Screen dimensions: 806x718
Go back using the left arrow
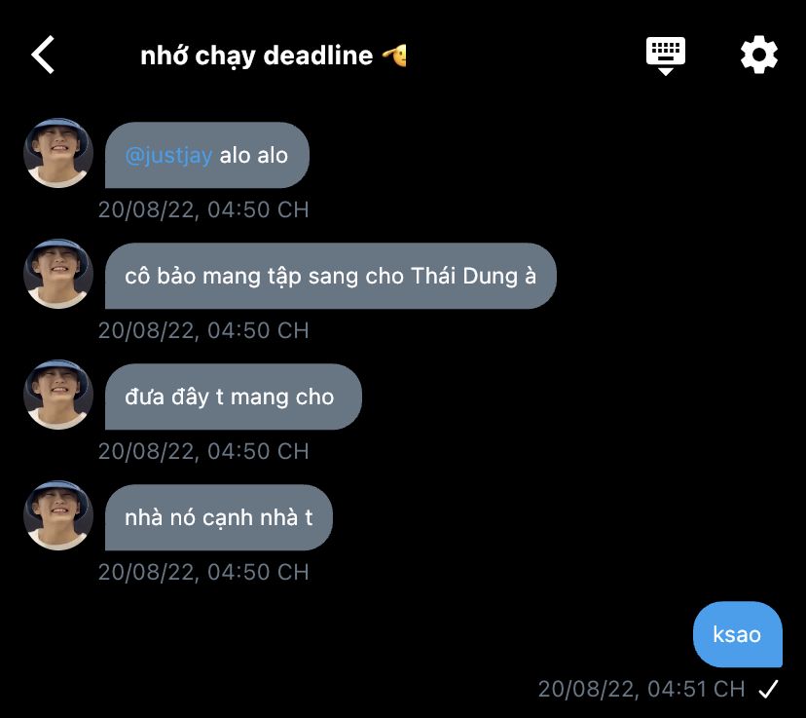click(x=44, y=55)
